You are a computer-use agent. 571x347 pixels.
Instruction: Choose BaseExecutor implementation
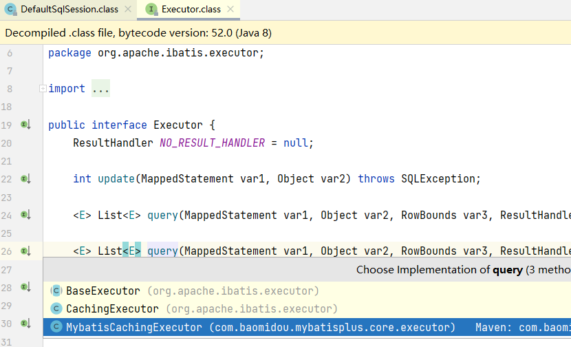point(103,291)
